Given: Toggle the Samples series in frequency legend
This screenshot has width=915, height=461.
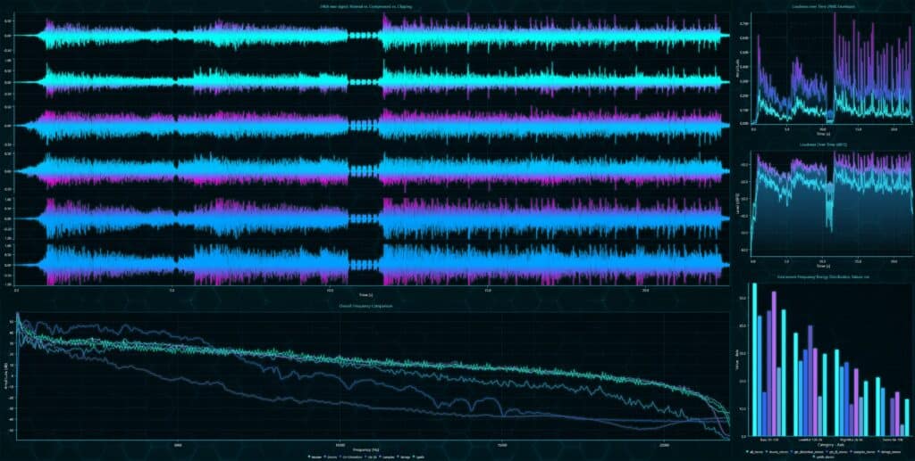Looking at the screenshot, I should point(387,457).
